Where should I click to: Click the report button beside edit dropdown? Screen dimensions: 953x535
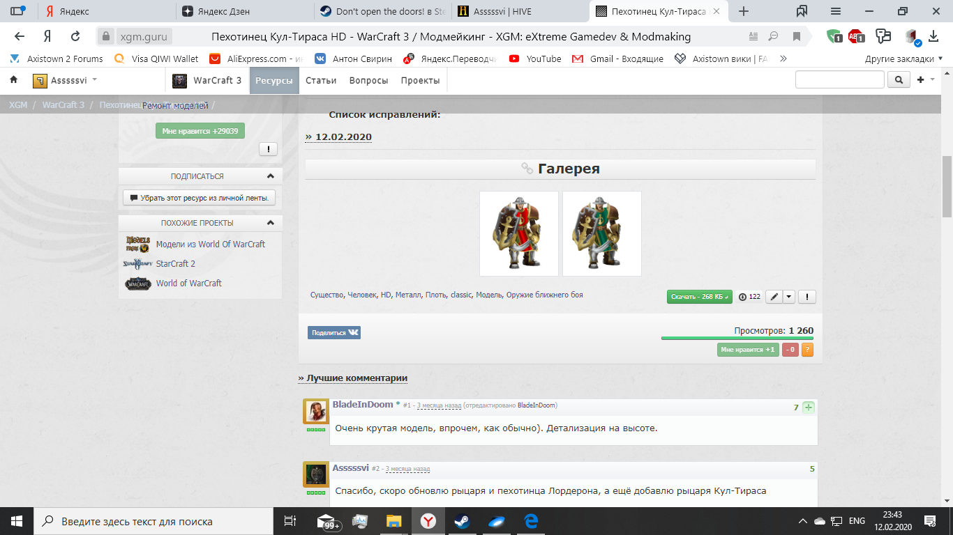(807, 297)
